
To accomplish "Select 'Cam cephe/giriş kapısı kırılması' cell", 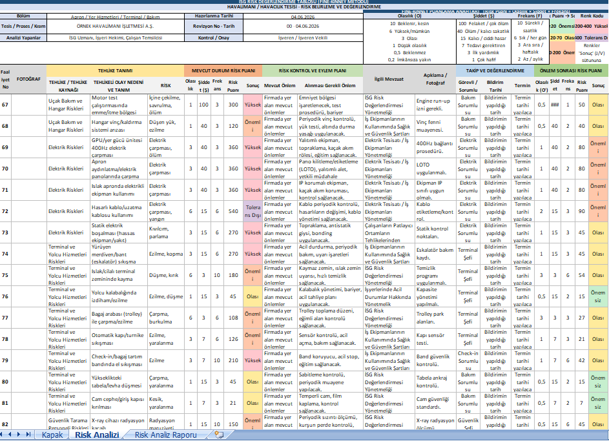I will (119, 403).
